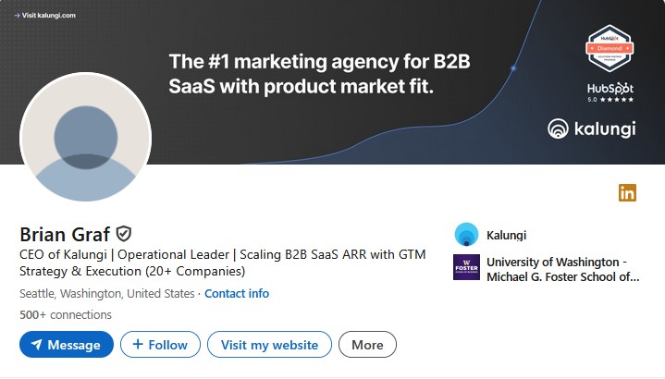This screenshot has width=665, height=379.
Task: Click the HubSpot 5.0 star rating
Action: 610,98
